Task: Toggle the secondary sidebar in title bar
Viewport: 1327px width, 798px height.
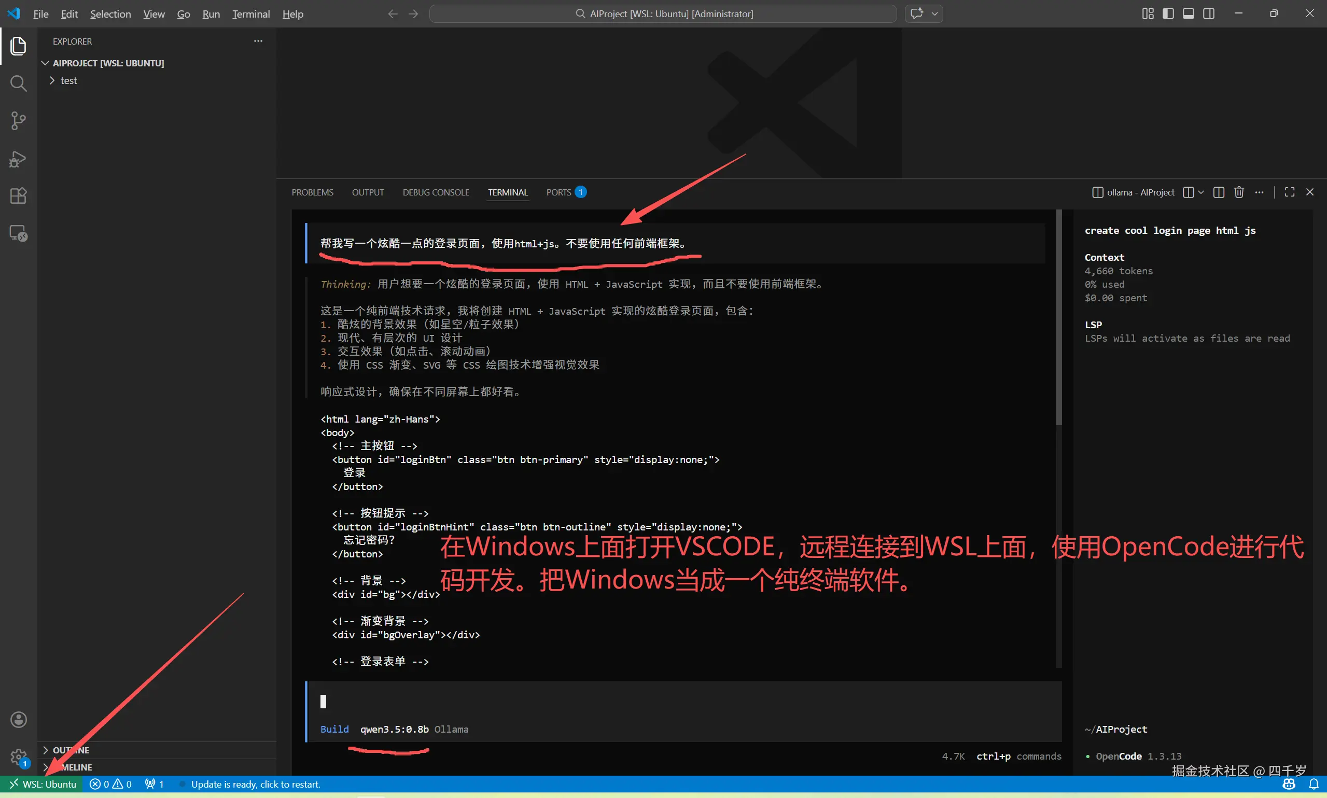Action: [x=1210, y=13]
